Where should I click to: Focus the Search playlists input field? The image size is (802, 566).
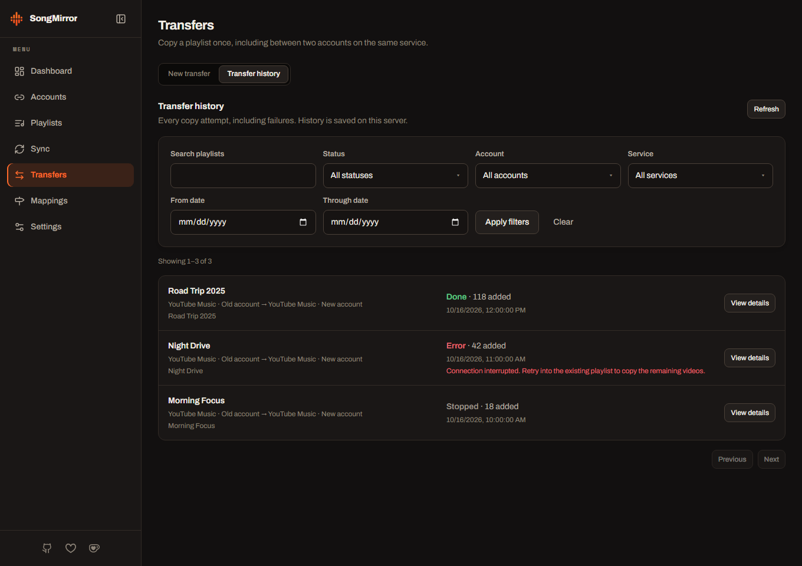tap(243, 176)
